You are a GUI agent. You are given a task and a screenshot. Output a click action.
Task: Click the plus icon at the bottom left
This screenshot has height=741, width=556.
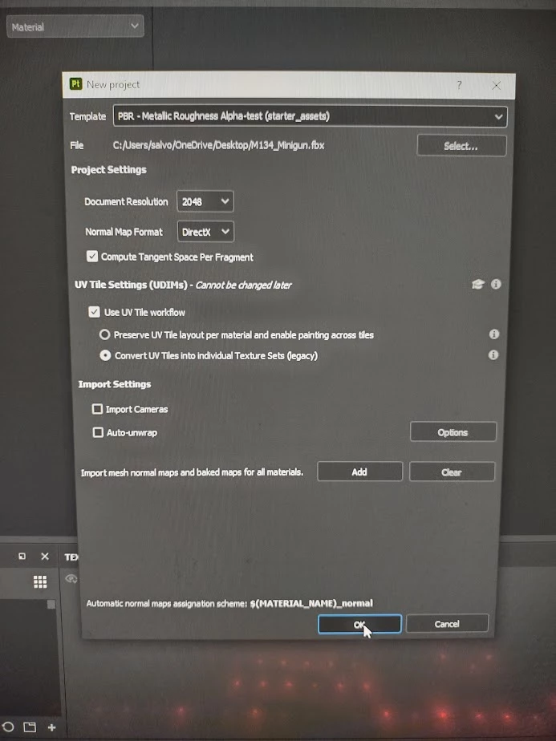[51, 727]
